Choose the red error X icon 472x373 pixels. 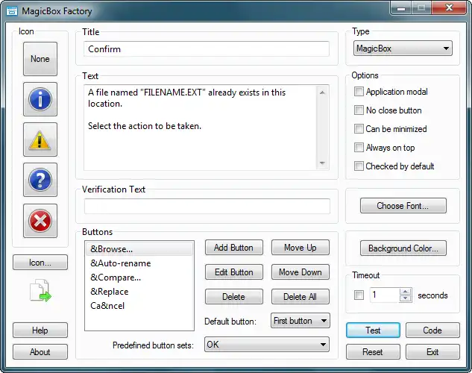pyautogui.click(x=40, y=221)
